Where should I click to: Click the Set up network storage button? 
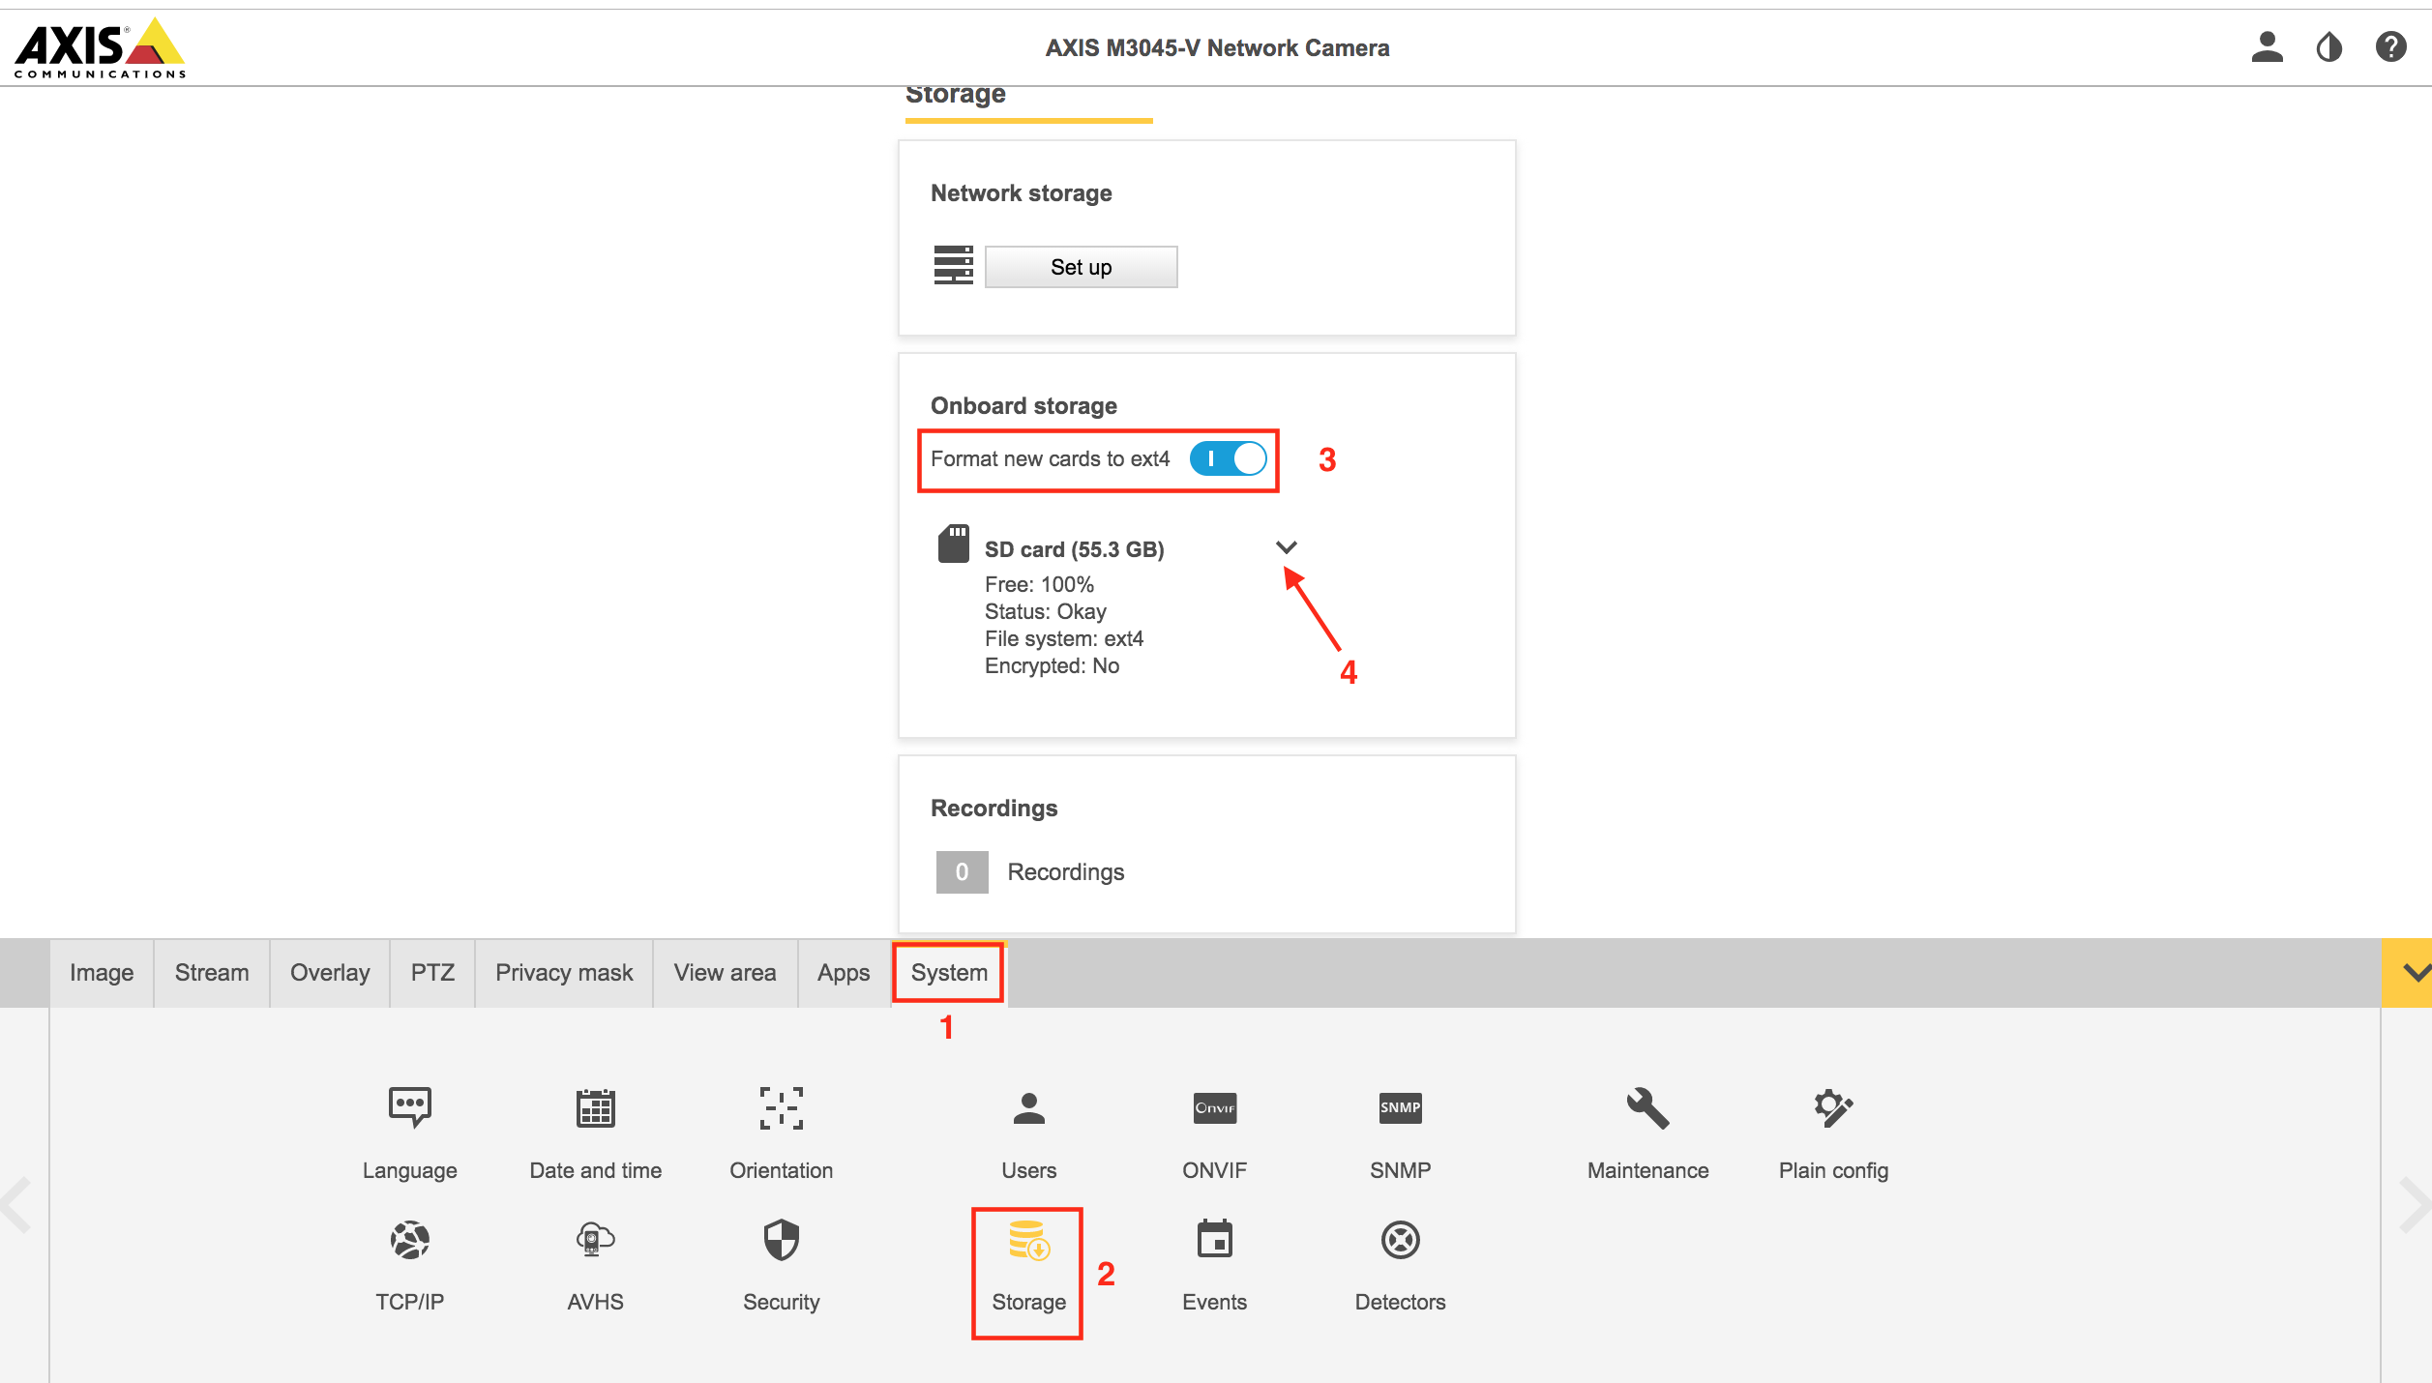[x=1082, y=267]
